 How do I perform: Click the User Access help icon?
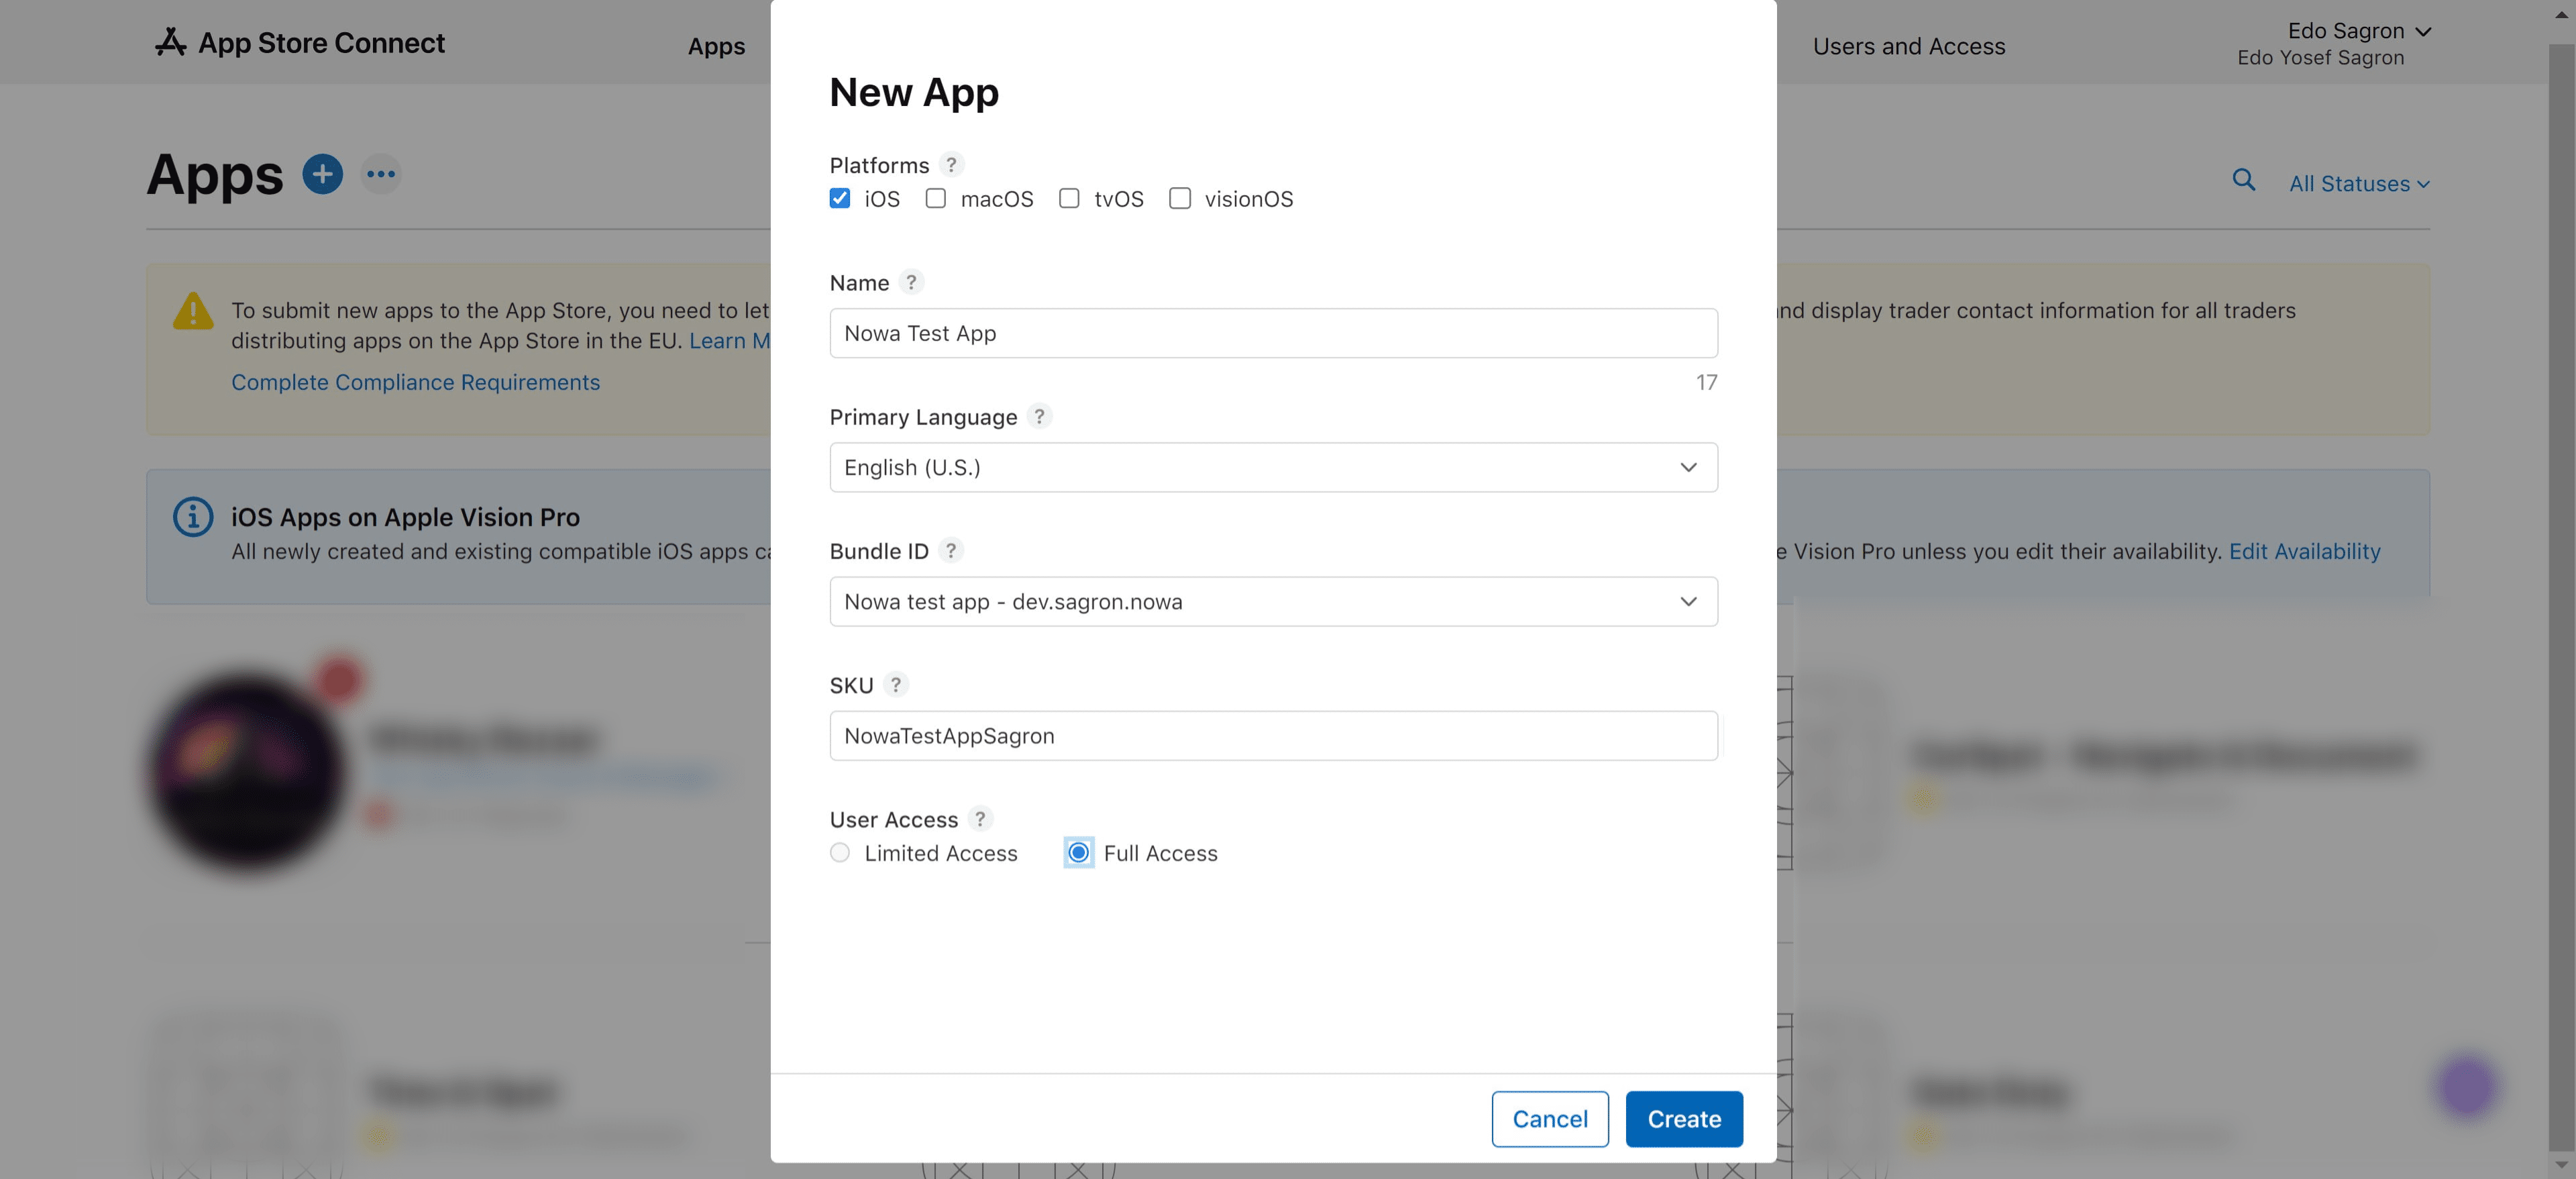pyautogui.click(x=980, y=818)
